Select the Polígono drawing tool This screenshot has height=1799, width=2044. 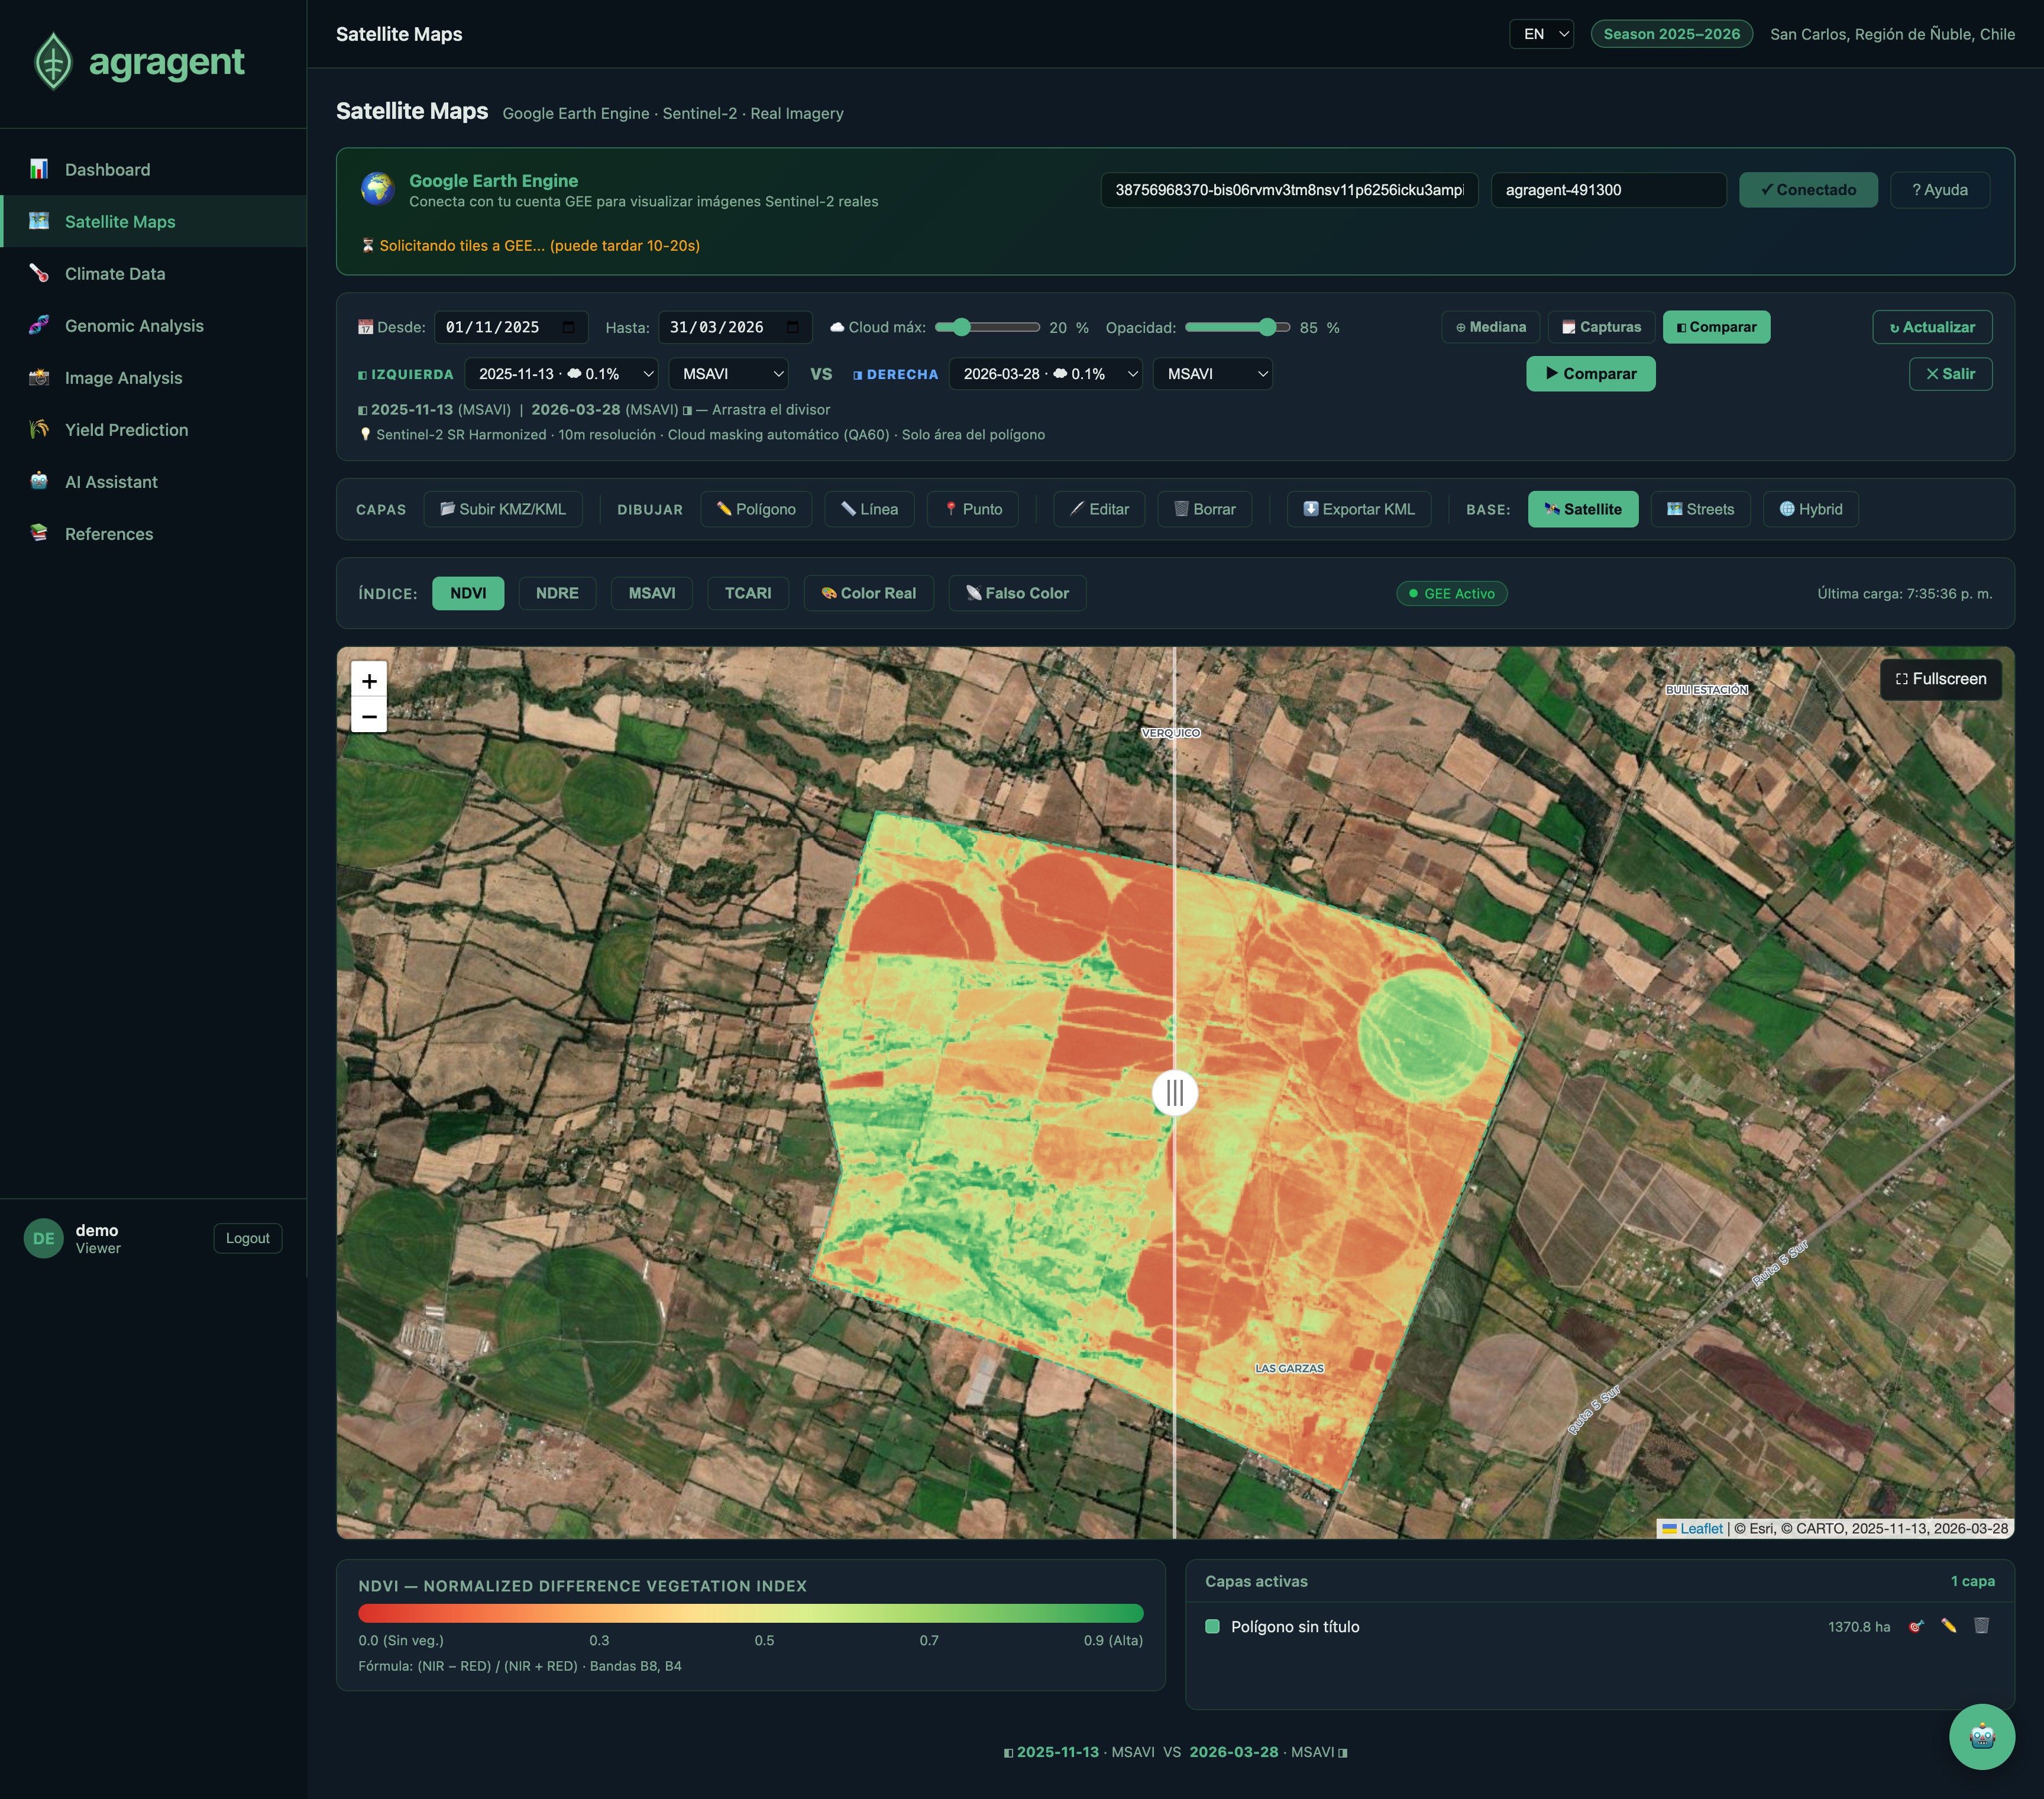pos(756,509)
